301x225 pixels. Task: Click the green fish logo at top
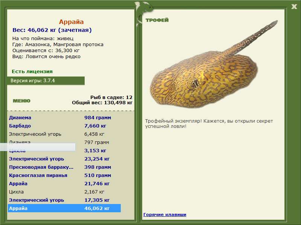point(144,8)
